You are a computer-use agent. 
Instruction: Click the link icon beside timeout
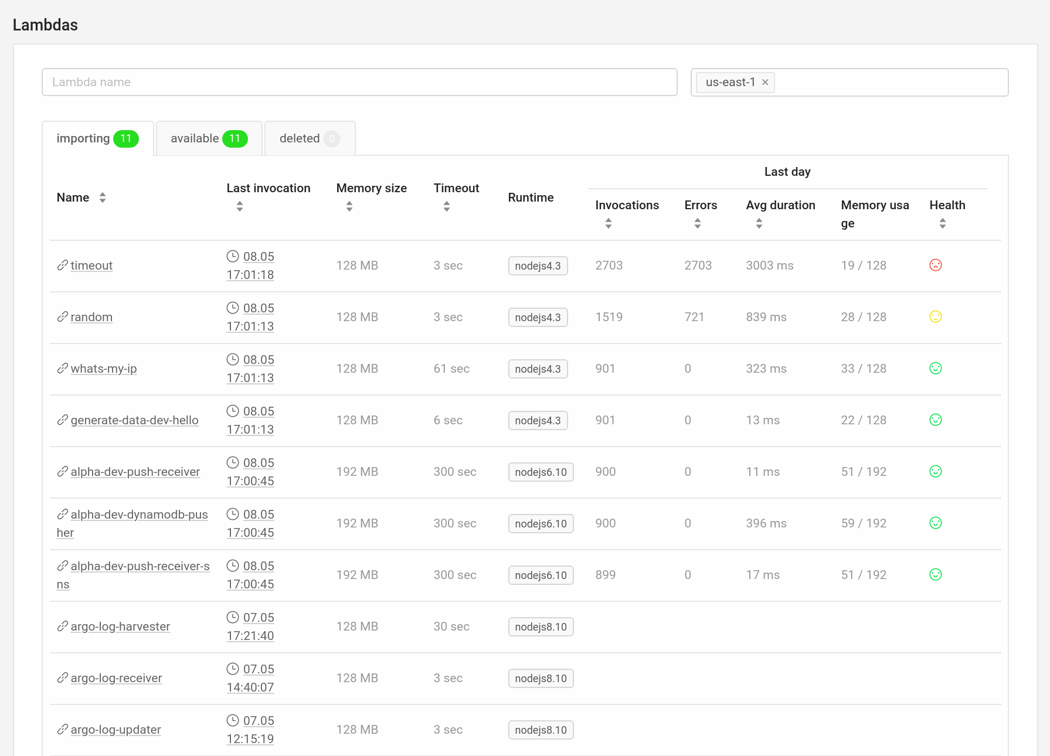(62, 265)
